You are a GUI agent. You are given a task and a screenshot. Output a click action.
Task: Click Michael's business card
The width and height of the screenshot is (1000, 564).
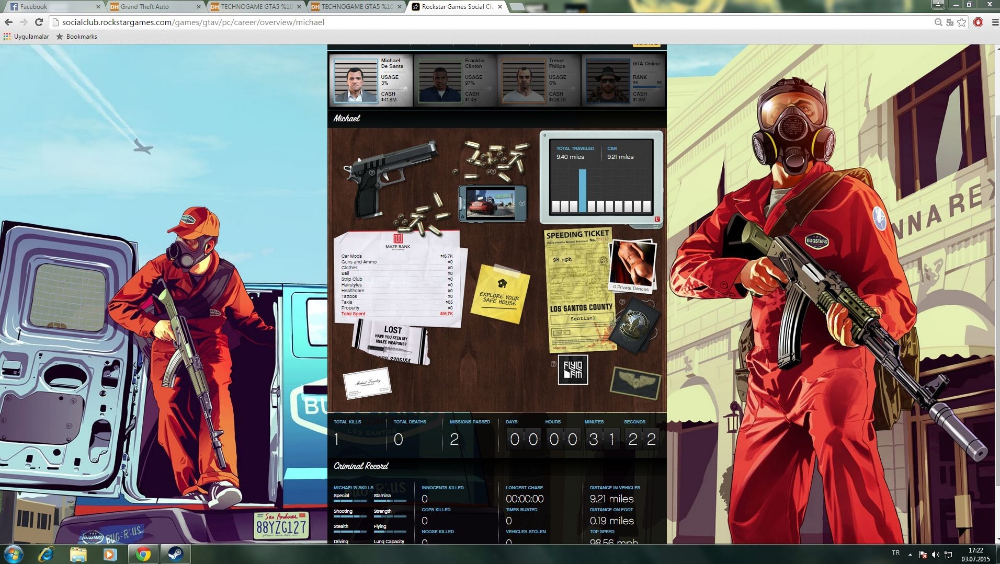(367, 383)
